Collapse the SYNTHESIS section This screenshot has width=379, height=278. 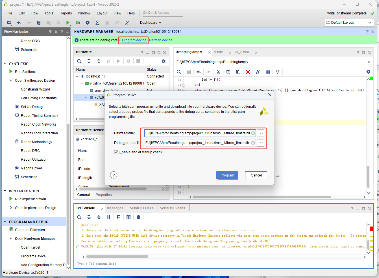(x=5, y=64)
